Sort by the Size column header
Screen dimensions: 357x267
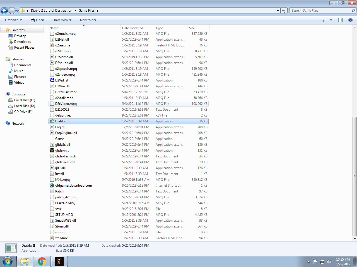tap(198, 28)
